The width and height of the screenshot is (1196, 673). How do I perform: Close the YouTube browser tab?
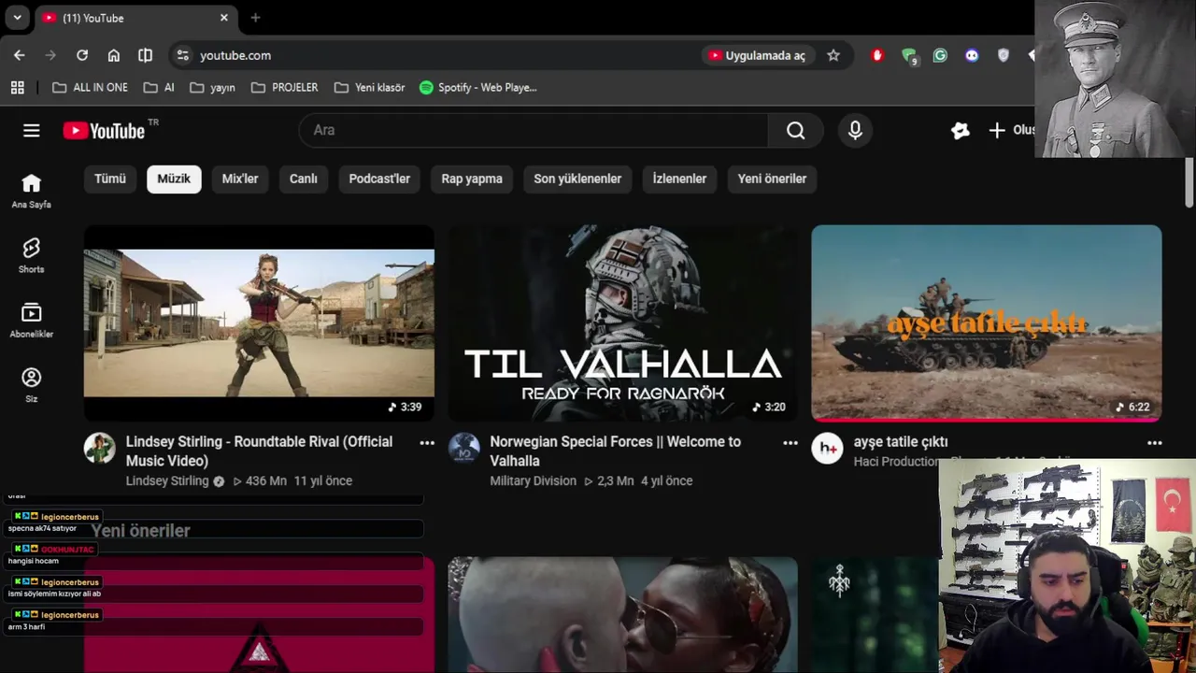tap(224, 18)
